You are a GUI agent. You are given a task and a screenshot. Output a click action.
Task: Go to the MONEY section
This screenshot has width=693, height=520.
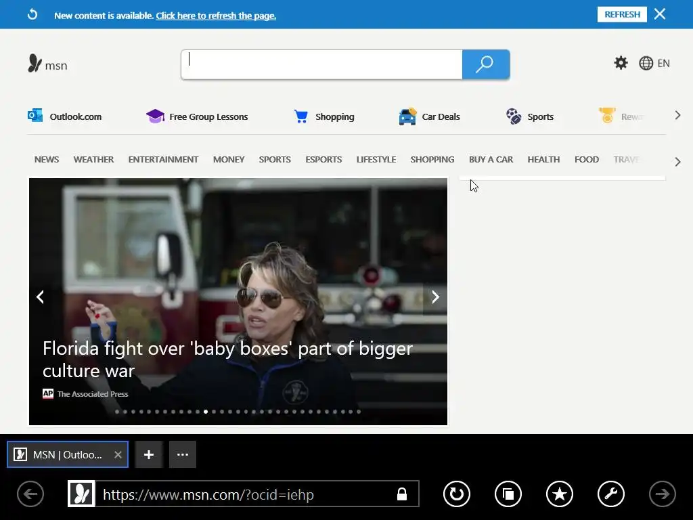coord(229,159)
